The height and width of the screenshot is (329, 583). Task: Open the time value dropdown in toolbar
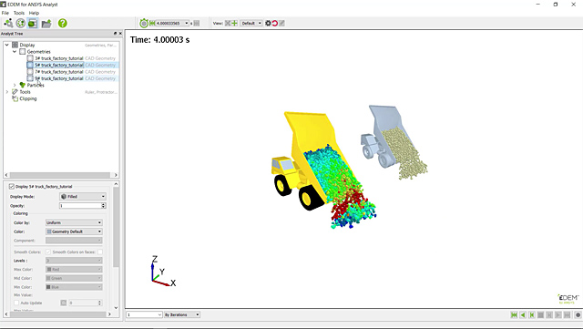click(187, 23)
